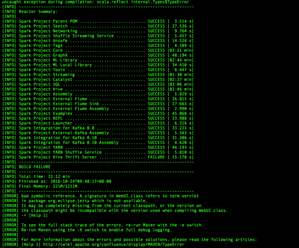
Task: Click the '[ 15.178 s]' failure duration
Action: click(180, 157)
